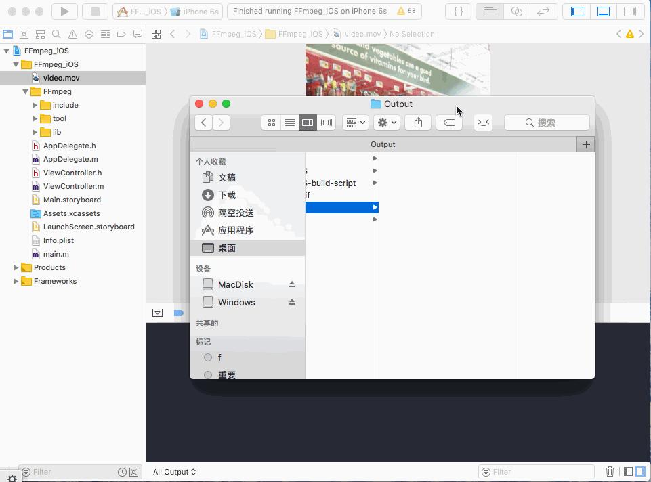Open a new Finder tab with the plus button
The width and height of the screenshot is (651, 482).
(585, 144)
